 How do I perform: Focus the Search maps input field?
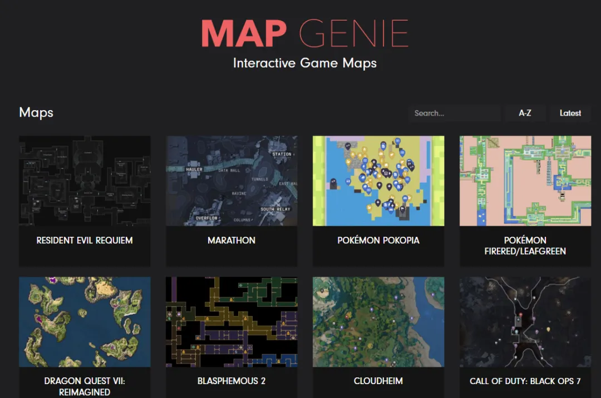[455, 113]
